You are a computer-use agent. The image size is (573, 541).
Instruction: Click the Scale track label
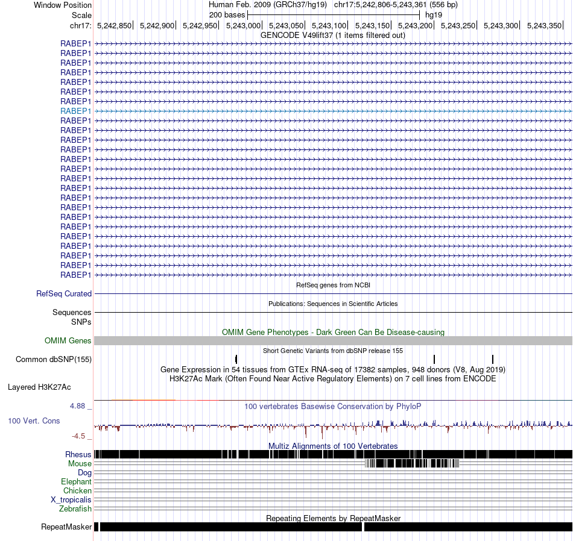81,15
